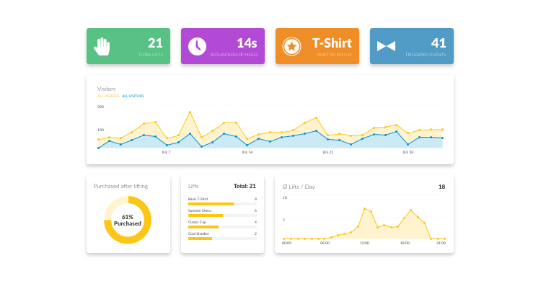Click the 61% Purchased donut center text
541x281 pixels.
(127, 220)
